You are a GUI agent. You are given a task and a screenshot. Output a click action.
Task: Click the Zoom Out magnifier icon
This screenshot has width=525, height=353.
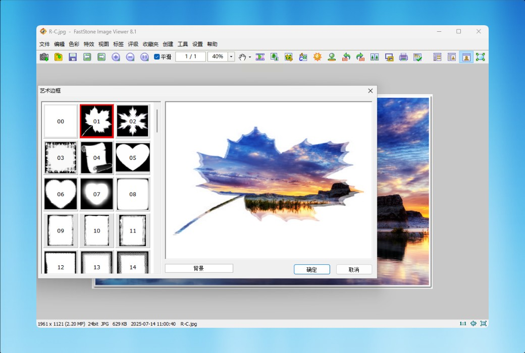point(130,57)
